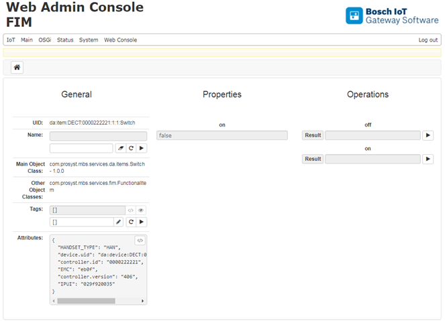Screen dimensions: 445x321
Task: Expand the System menu
Action: pyautogui.click(x=89, y=40)
